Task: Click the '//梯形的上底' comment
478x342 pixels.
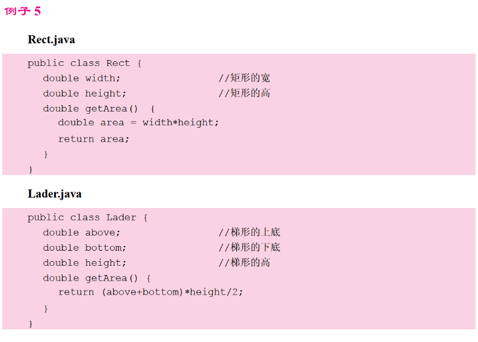Action: click(249, 233)
